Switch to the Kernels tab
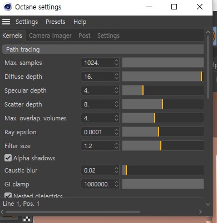This screenshot has height=223, width=217. point(12,36)
